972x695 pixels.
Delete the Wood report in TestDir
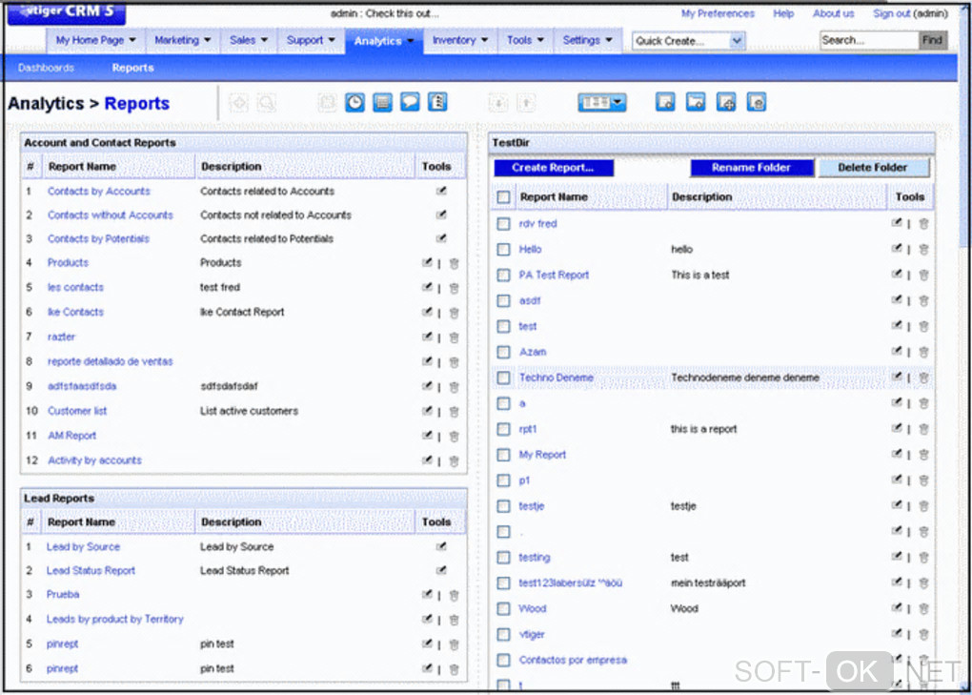click(923, 609)
